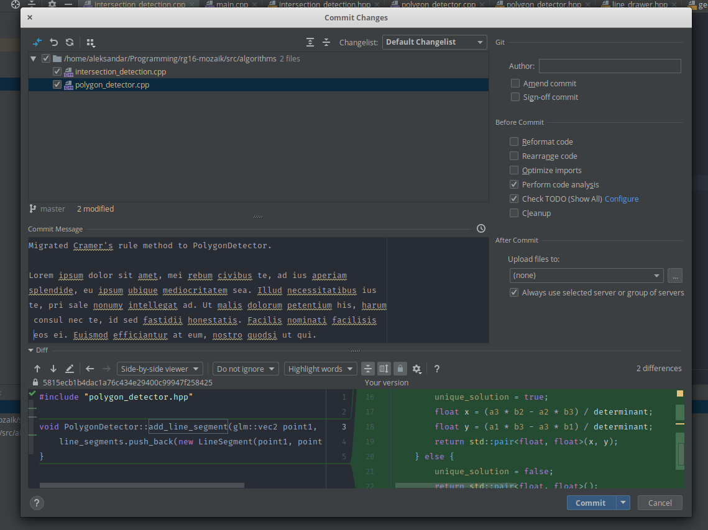Open the Highlight words dropdown

pos(321,369)
